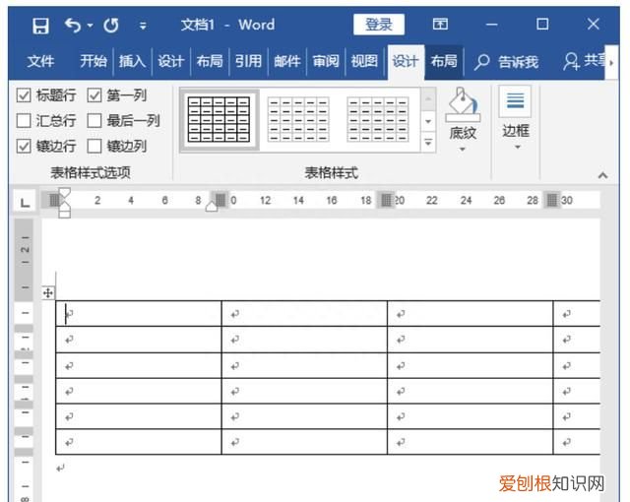Image resolution: width=630 pixels, height=502 pixels.
Task: Click the 底纹 shading paint bucket icon
Action: pyautogui.click(x=463, y=105)
